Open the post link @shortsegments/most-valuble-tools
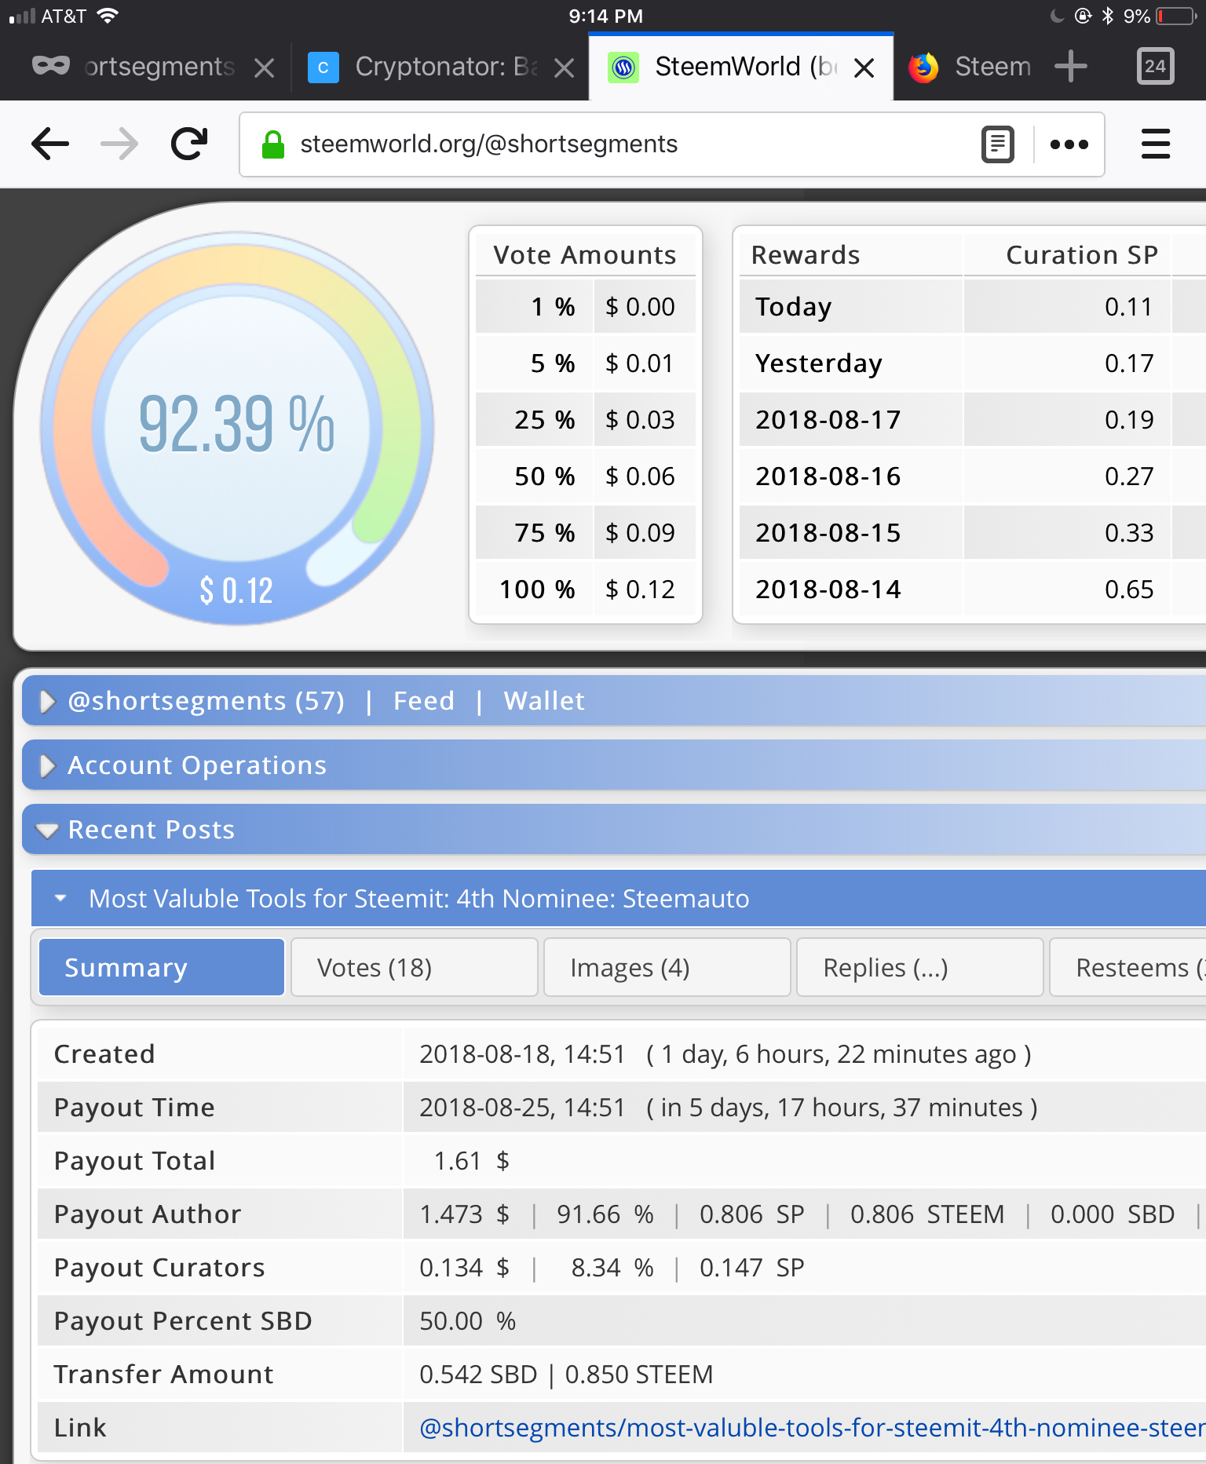The width and height of the screenshot is (1206, 1464). [x=812, y=1428]
